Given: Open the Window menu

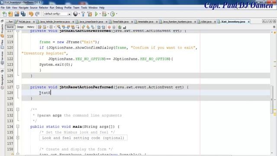Looking at the screenshot, I should tap(93, 8).
